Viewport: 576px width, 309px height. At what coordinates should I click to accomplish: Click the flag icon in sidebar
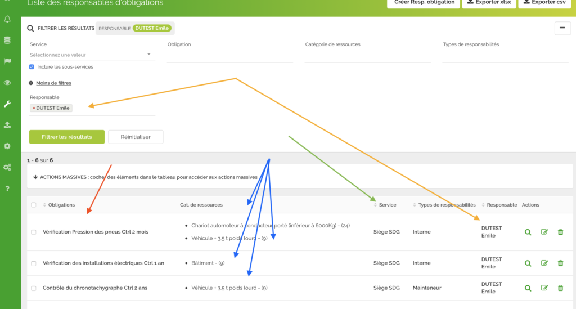click(7, 61)
